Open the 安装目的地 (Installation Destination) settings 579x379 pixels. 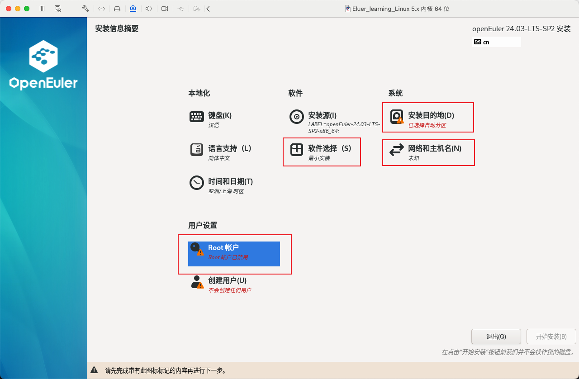pyautogui.click(x=427, y=117)
